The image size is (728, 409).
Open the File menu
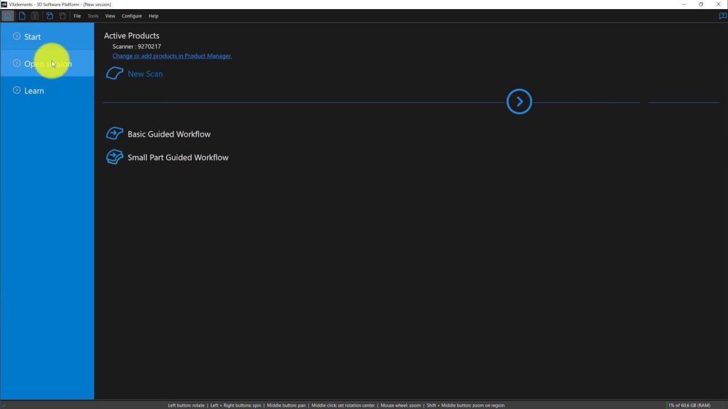click(77, 16)
